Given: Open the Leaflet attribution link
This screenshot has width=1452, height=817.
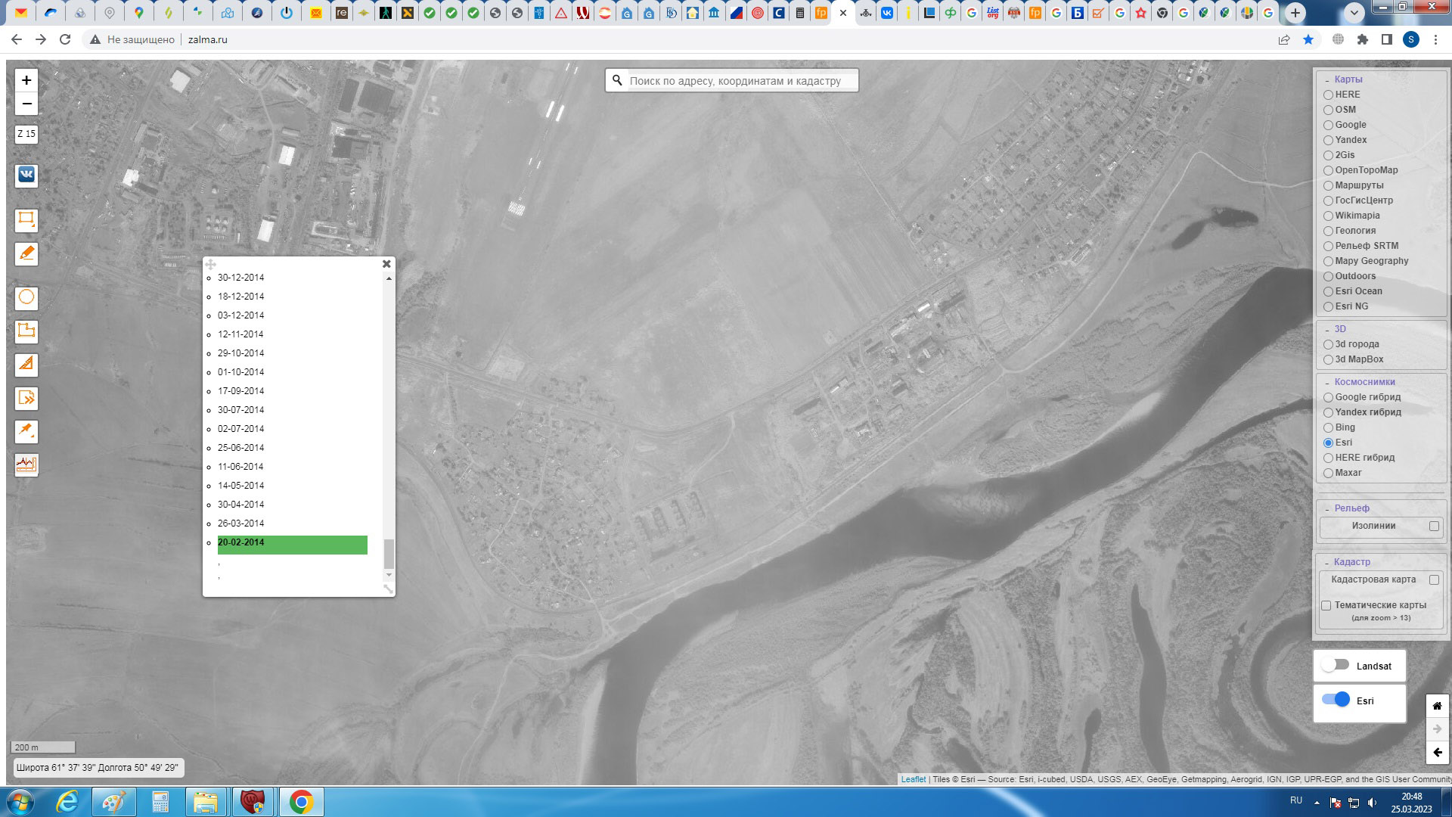Looking at the screenshot, I should pos(913,779).
